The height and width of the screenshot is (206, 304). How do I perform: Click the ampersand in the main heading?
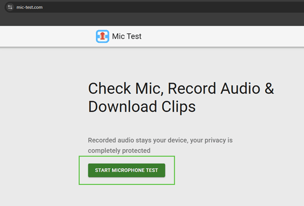pyautogui.click(x=269, y=89)
